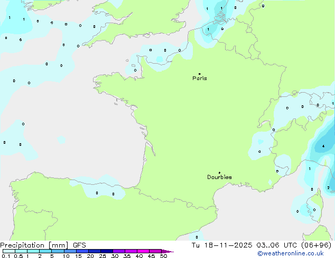Click the '(06+96)' forecast offset text

pyautogui.click(x=316, y=245)
